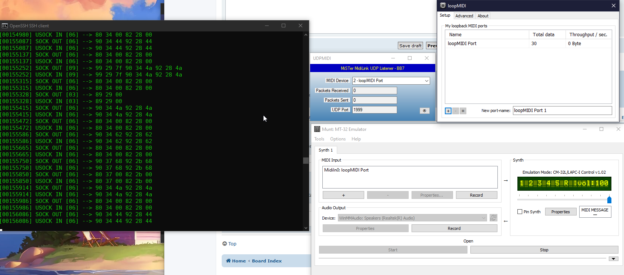Screen dimensions: 624x275
Task: Click the Munt MT-32 Emulator title icon
Action: click(x=317, y=129)
